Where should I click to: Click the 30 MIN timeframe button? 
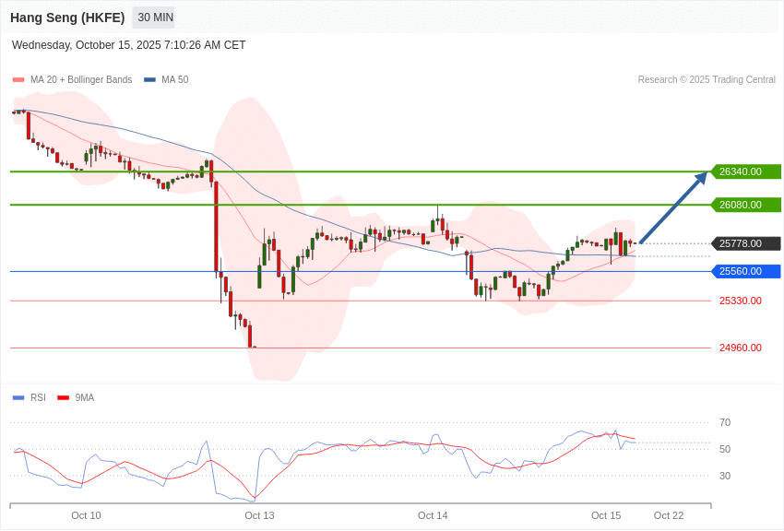click(155, 18)
